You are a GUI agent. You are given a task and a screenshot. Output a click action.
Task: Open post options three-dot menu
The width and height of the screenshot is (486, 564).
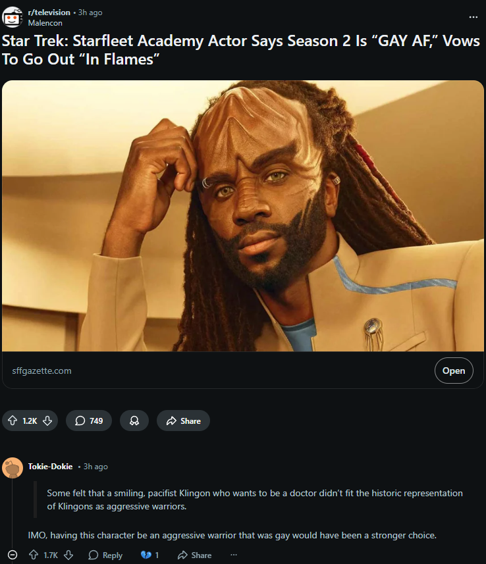pyautogui.click(x=473, y=17)
